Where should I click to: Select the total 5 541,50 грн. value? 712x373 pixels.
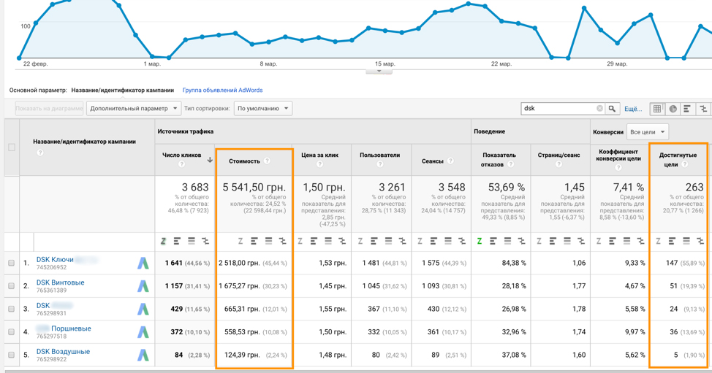[x=254, y=187]
